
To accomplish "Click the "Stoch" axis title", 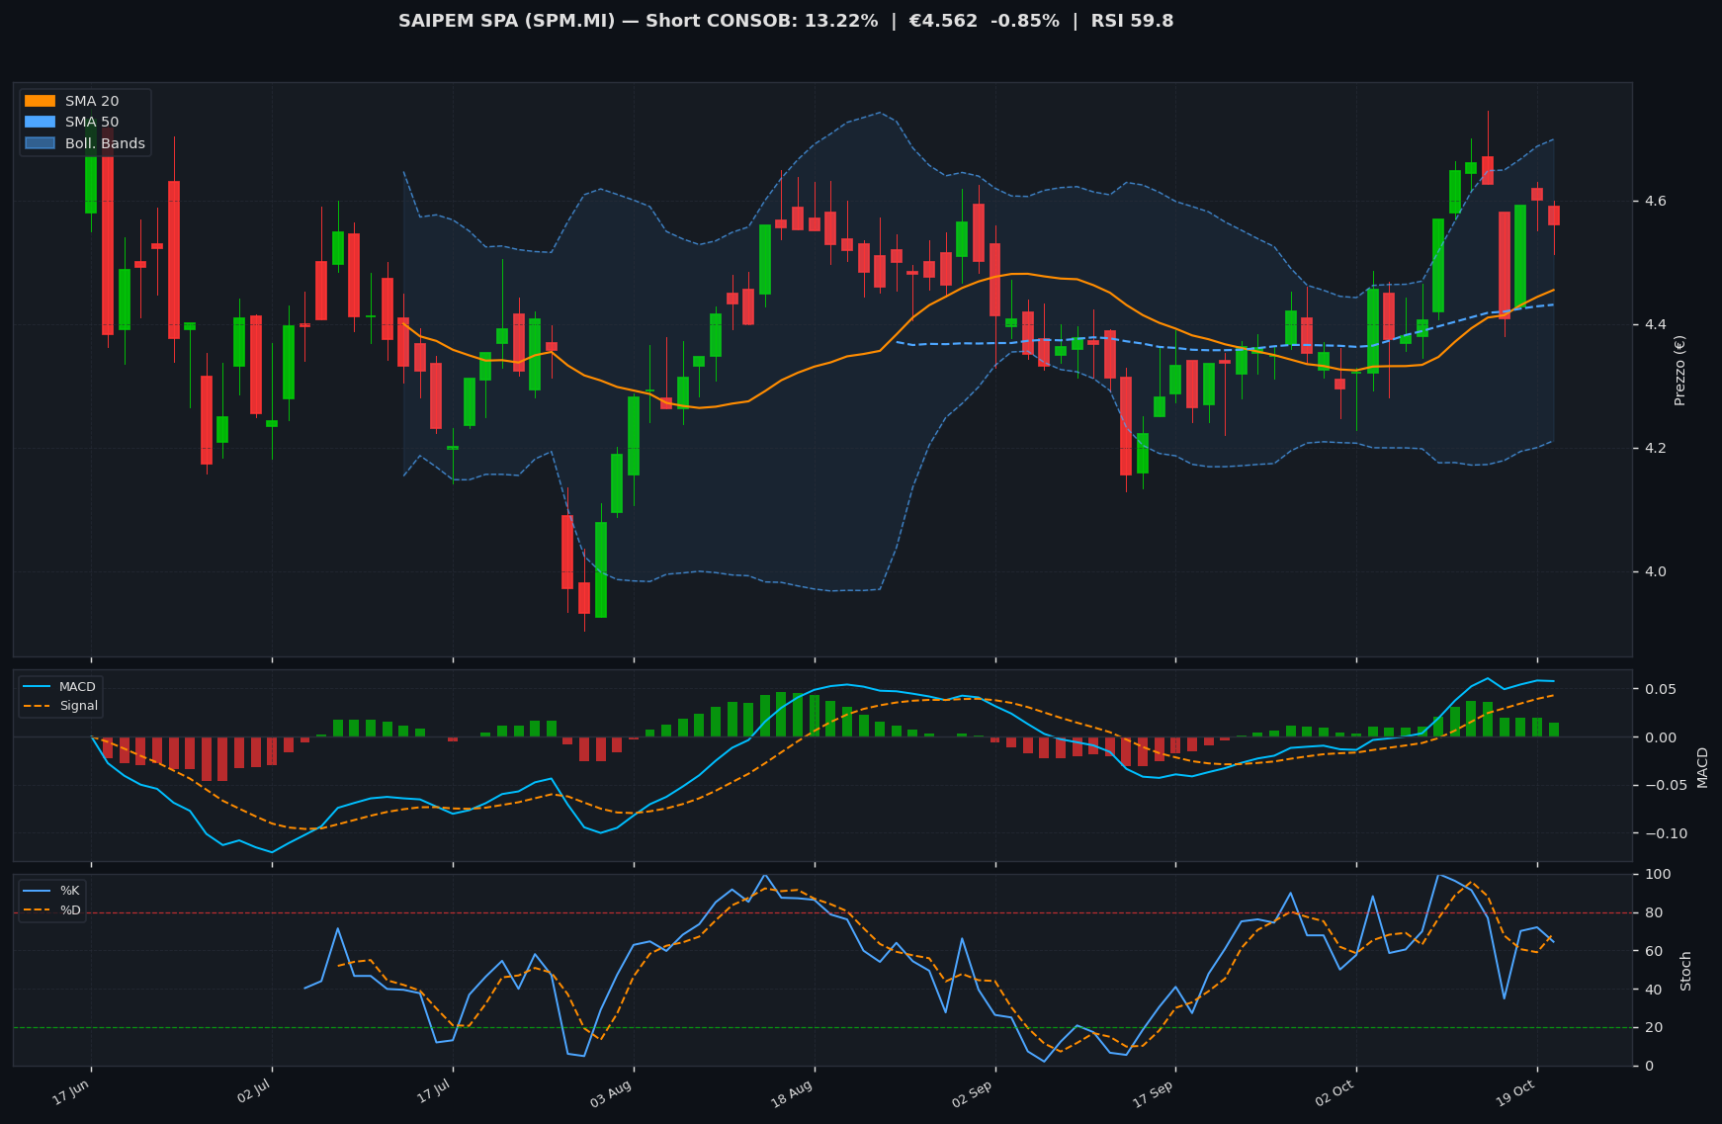I will tap(1685, 971).
